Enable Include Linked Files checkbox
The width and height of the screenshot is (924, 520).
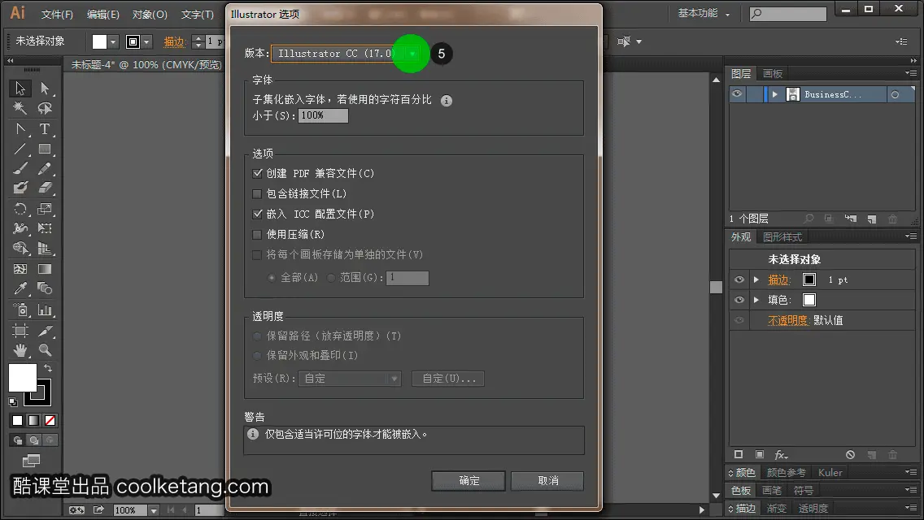(x=257, y=193)
